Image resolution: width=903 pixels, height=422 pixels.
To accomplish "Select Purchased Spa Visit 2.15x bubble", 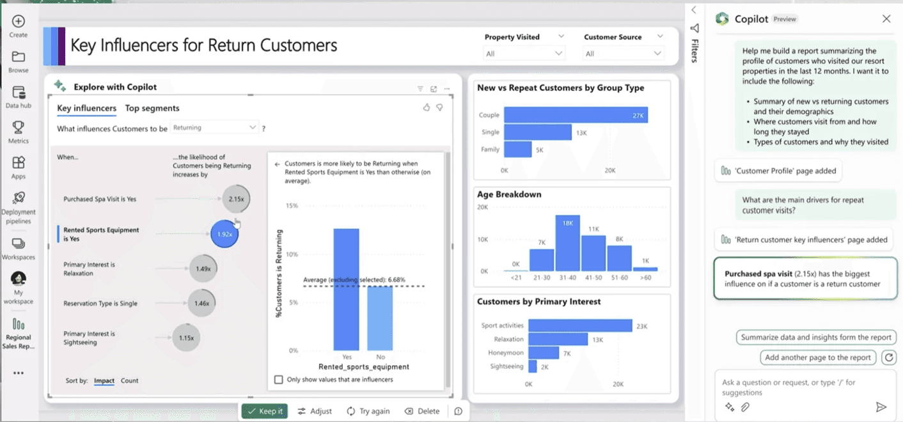I will click(x=236, y=199).
